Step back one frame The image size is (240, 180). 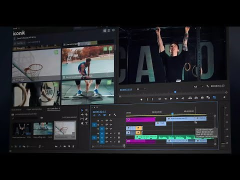pyautogui.click(x=165, y=98)
